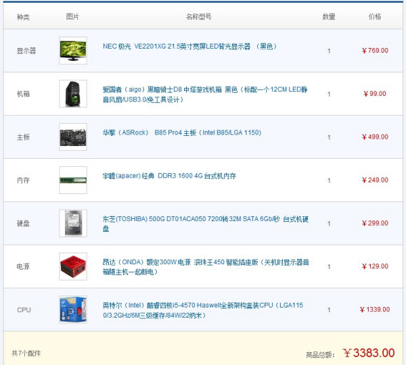The height and width of the screenshot is (365, 406).
Task: Click the 机箱 category cell
Action: click(23, 94)
